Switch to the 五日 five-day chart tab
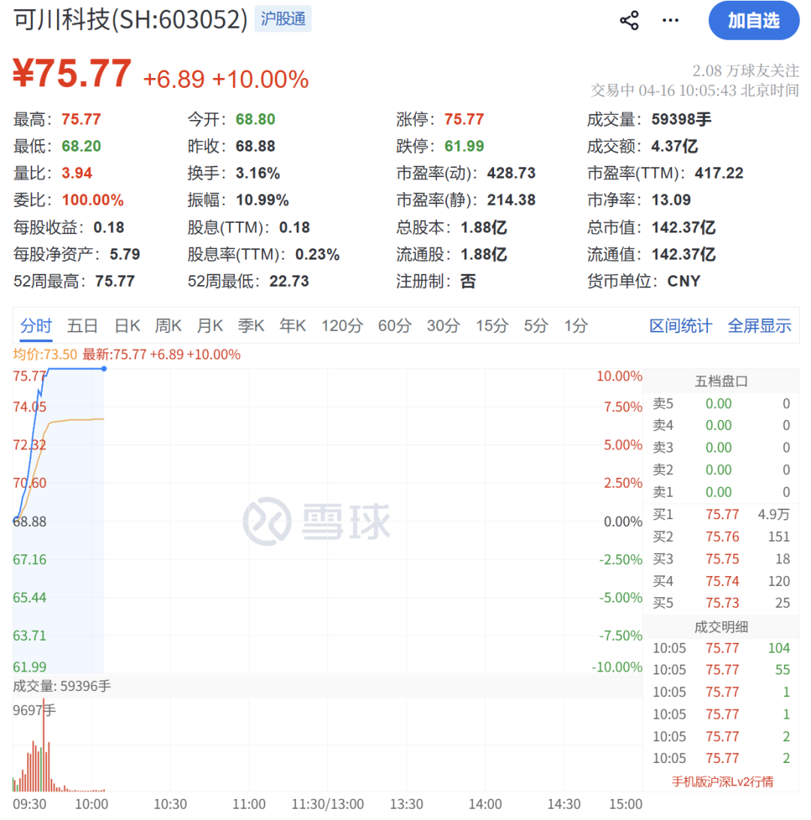 (83, 326)
